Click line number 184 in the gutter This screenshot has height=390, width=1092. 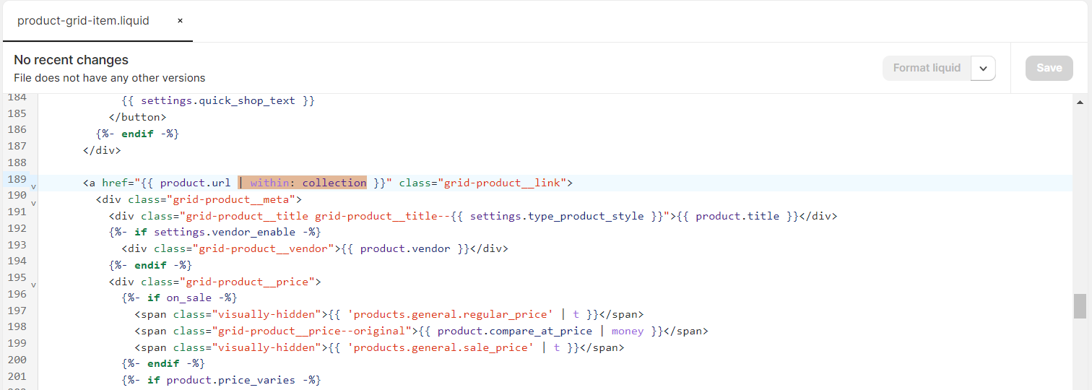coord(17,97)
